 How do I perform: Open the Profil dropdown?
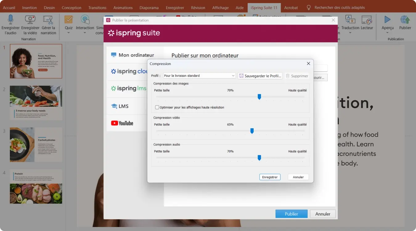(x=199, y=76)
